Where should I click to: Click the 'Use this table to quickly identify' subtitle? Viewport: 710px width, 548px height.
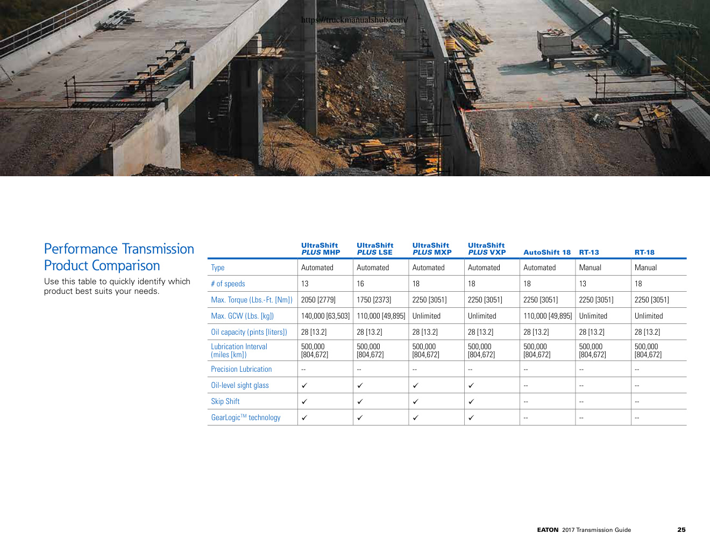coord(117,286)
